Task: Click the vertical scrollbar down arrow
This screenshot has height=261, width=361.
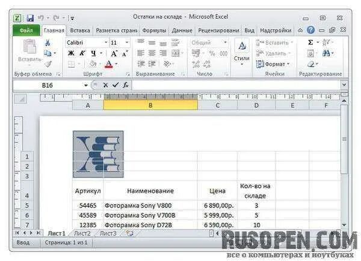Action: point(344,225)
